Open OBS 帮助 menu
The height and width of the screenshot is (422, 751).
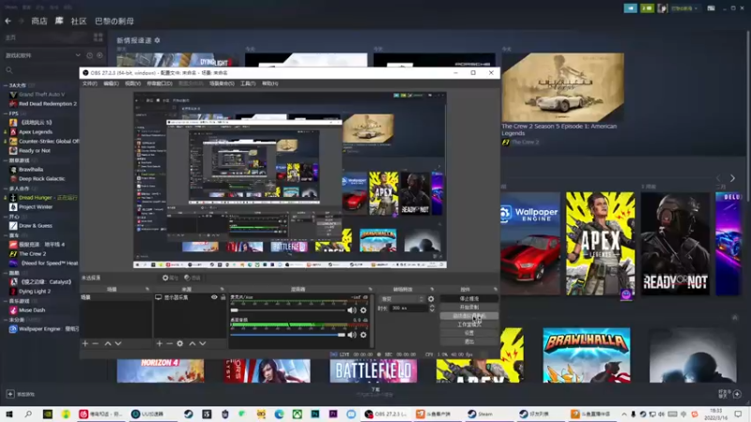click(x=269, y=83)
